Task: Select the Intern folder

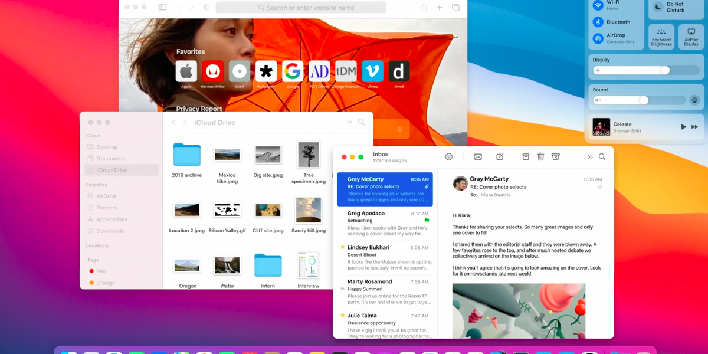Action: click(x=268, y=265)
